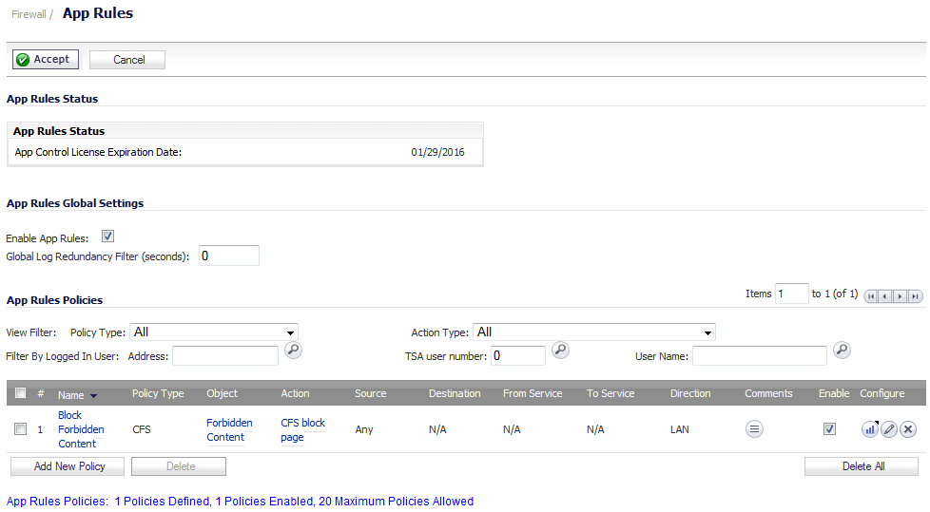View comments icon for policy row
930x512 pixels.
pyautogui.click(x=754, y=429)
